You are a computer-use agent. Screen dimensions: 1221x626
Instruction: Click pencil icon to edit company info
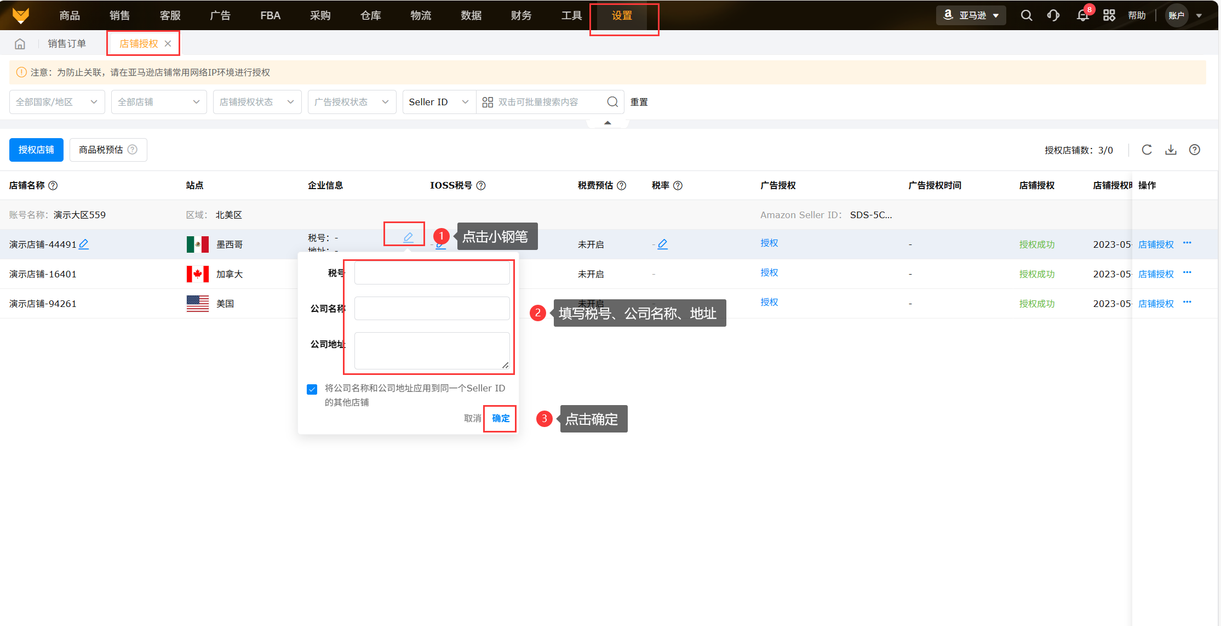(408, 237)
